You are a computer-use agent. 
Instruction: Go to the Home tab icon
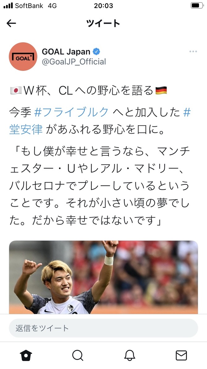tap(26, 355)
